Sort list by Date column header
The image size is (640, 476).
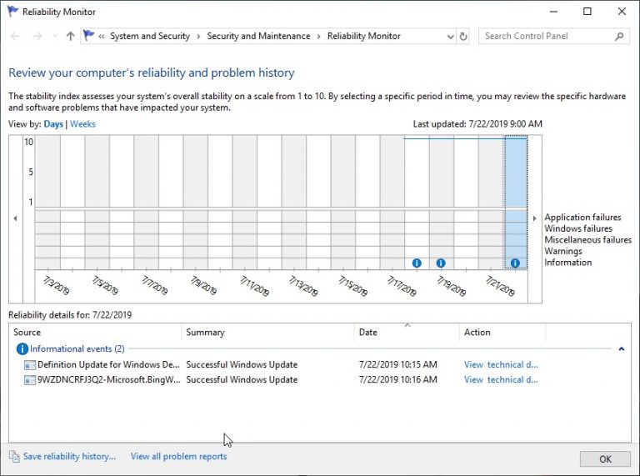click(x=407, y=333)
